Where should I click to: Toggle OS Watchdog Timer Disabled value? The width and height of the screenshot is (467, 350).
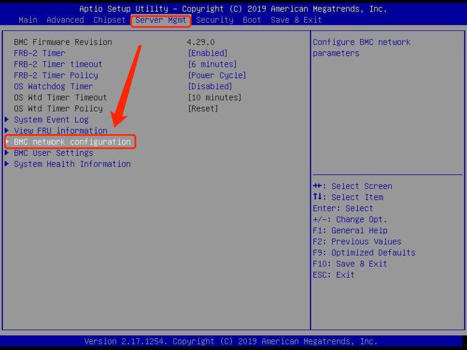(210, 86)
